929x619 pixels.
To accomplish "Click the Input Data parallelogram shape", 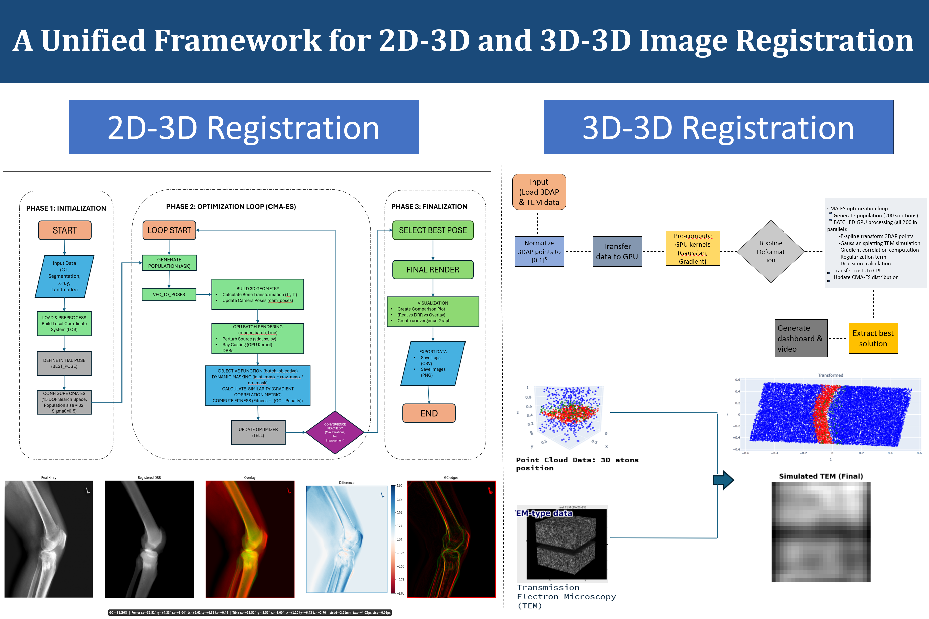I will [x=64, y=276].
